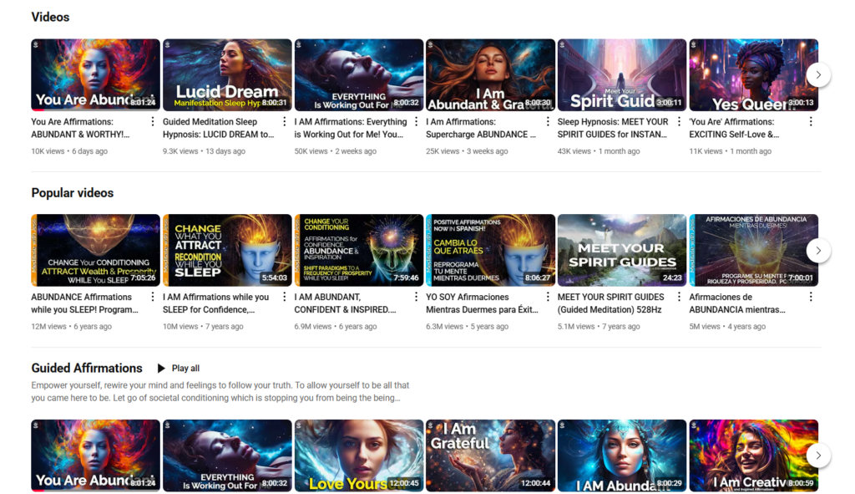Open 'YO SOY Afirmaciones Mientras Duermes para Éxit...' title
The width and height of the screenshot is (855, 494).
[482, 303]
